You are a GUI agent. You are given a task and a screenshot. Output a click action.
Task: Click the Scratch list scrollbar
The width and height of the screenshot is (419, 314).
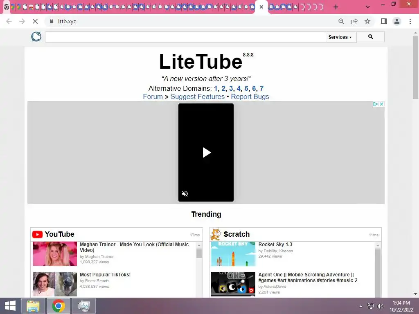(x=378, y=272)
